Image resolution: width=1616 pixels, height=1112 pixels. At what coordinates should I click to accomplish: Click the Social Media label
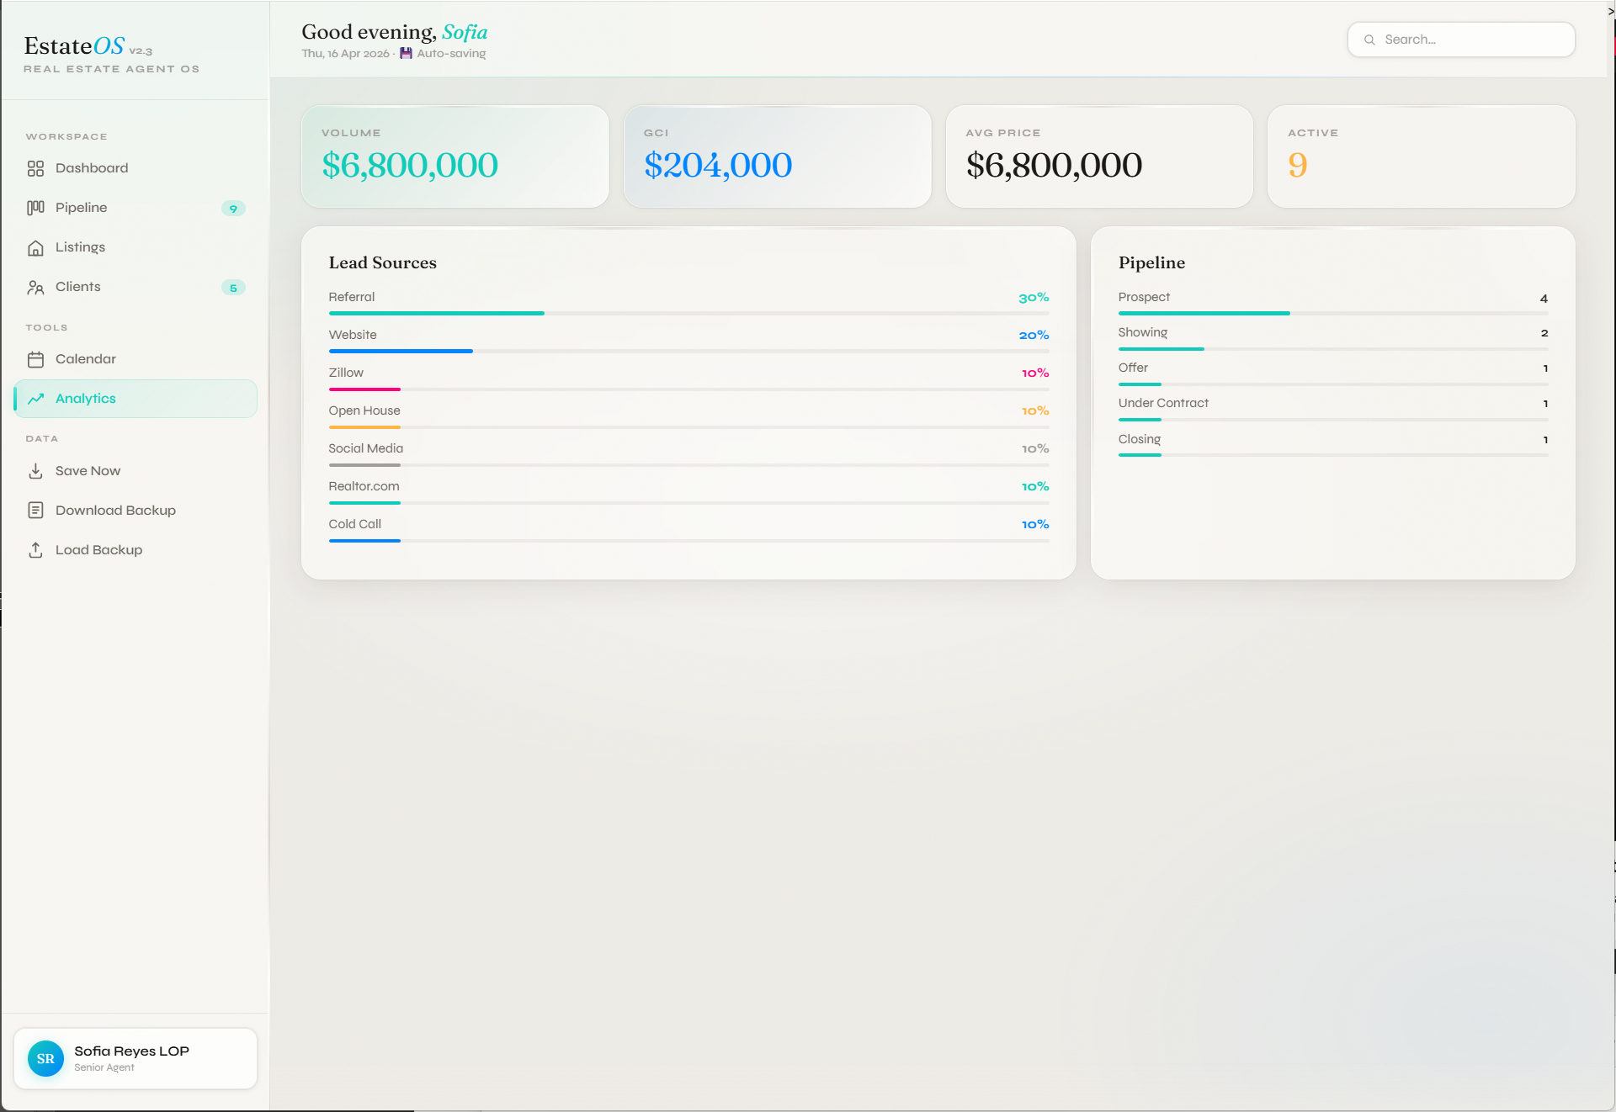(366, 448)
